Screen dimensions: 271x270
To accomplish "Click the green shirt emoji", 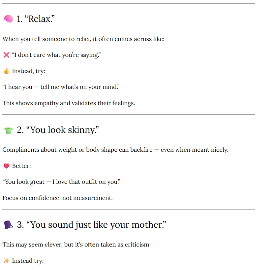I will click(x=8, y=131).
